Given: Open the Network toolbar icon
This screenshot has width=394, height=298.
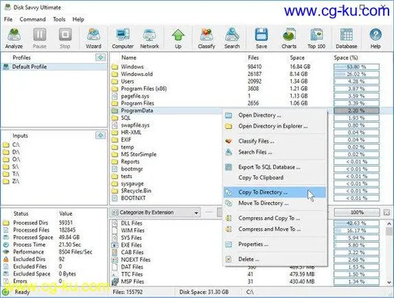Looking at the screenshot, I should (x=149, y=38).
